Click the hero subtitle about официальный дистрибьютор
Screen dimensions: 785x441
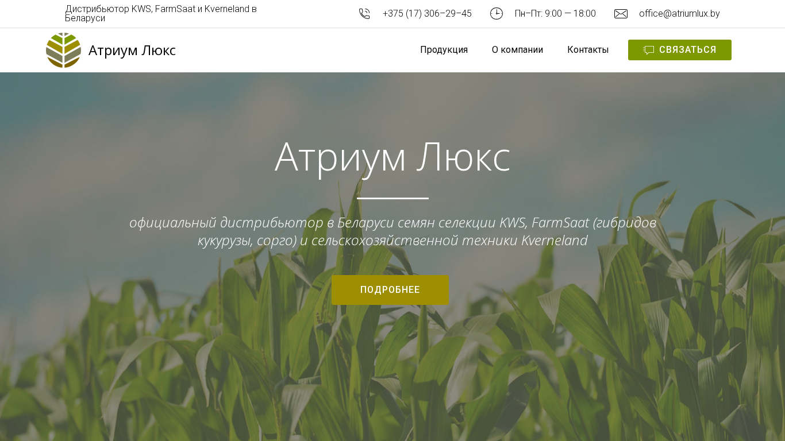click(392, 231)
